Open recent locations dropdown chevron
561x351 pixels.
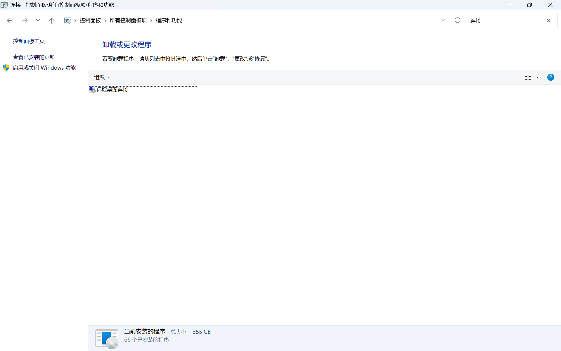pyautogui.click(x=38, y=20)
